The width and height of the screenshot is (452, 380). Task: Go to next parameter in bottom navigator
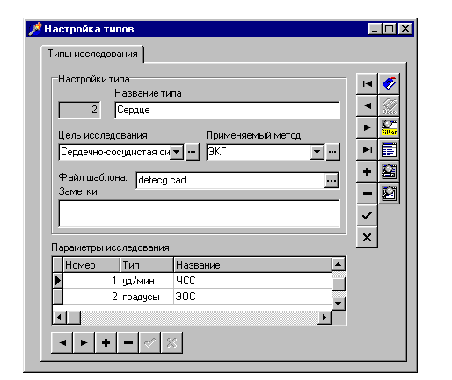[x=84, y=342]
